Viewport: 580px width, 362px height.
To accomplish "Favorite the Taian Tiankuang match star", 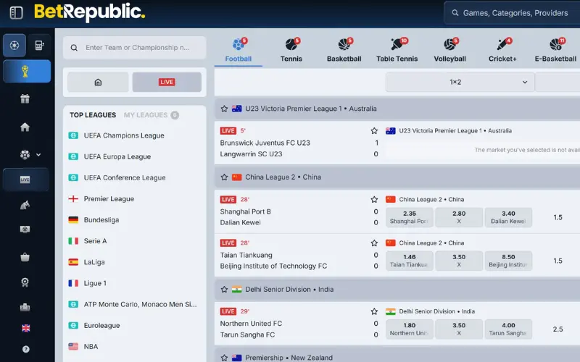I will pyautogui.click(x=374, y=243).
